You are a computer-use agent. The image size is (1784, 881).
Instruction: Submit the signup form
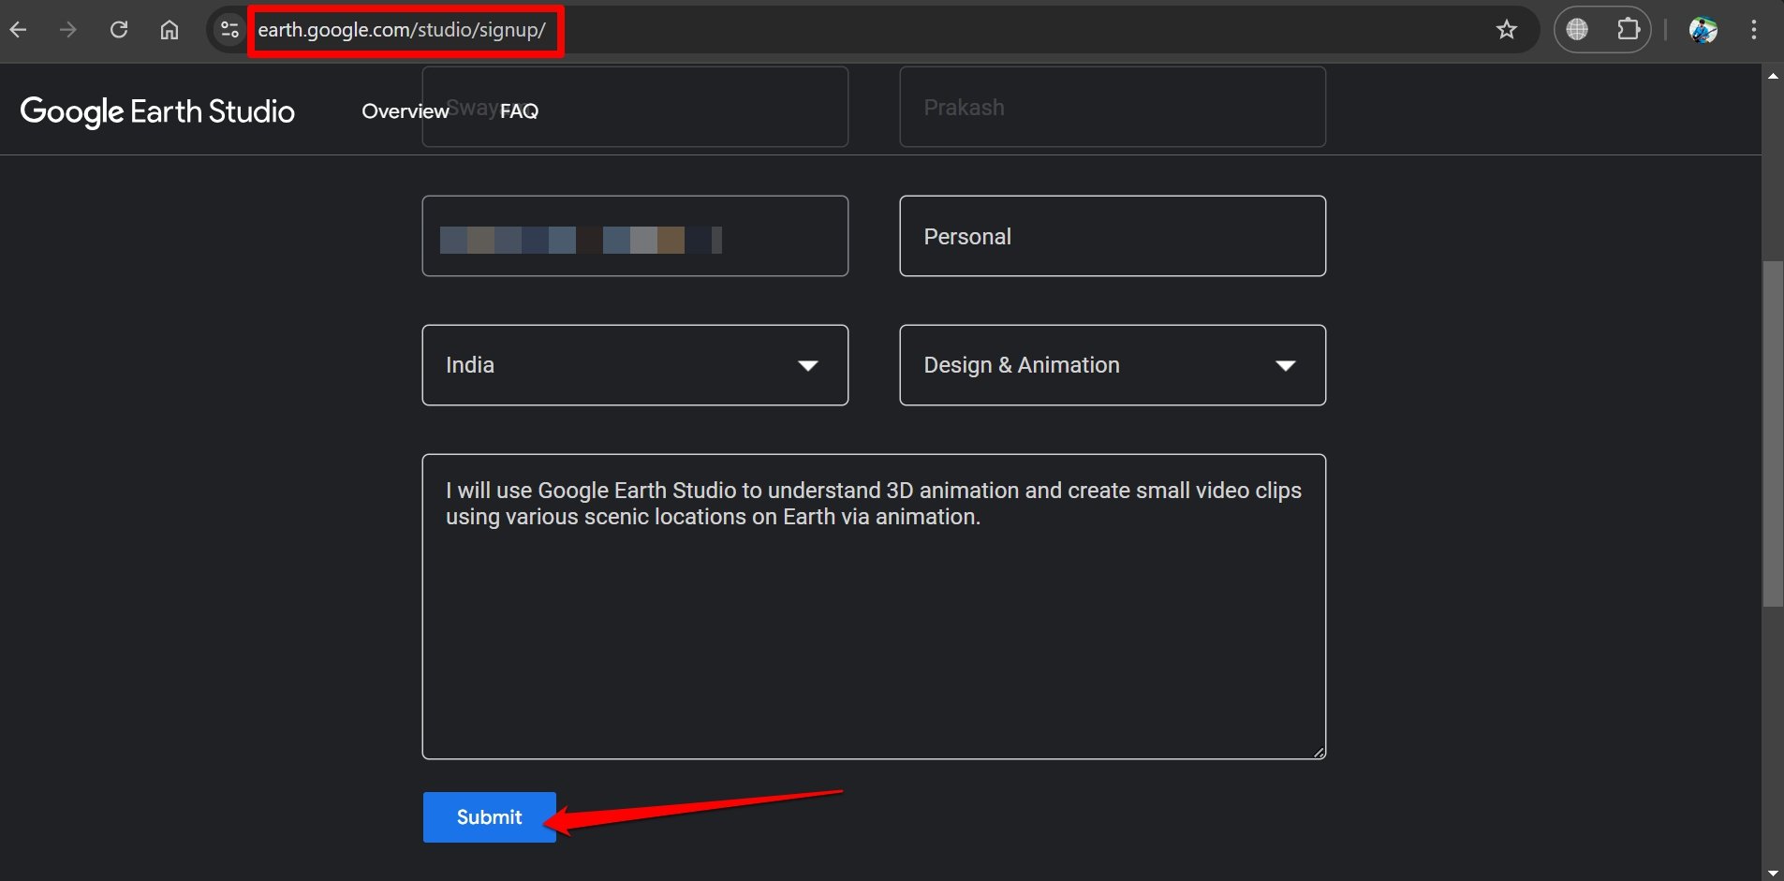click(x=490, y=817)
